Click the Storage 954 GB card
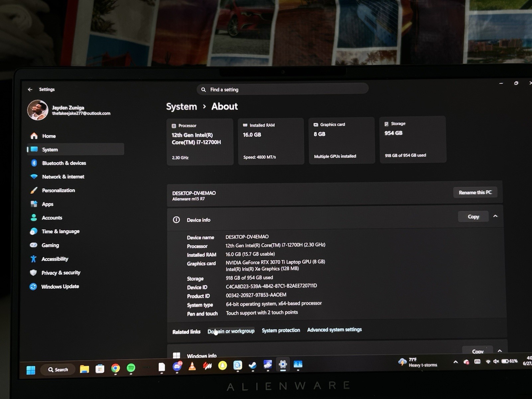This screenshot has height=399, width=532. (x=413, y=140)
